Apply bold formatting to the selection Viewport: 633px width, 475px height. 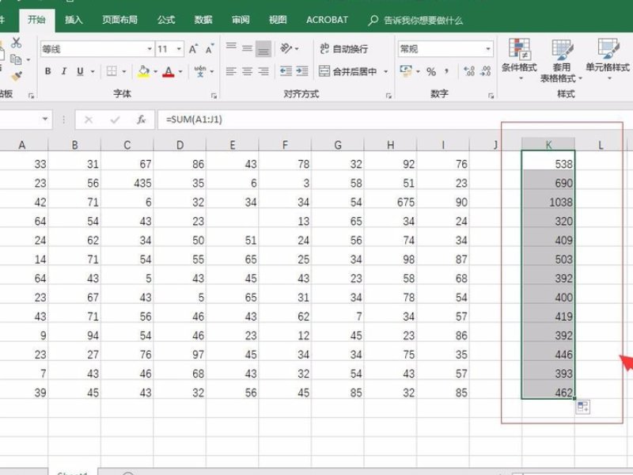(x=47, y=70)
